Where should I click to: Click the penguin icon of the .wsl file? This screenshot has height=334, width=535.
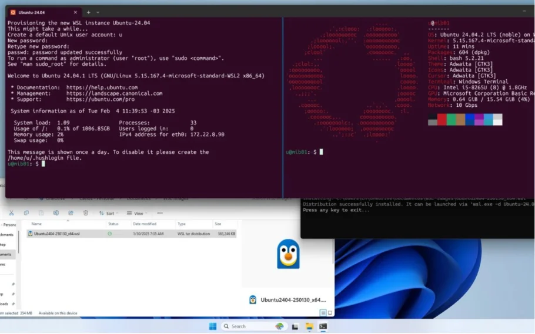[x=30, y=234]
